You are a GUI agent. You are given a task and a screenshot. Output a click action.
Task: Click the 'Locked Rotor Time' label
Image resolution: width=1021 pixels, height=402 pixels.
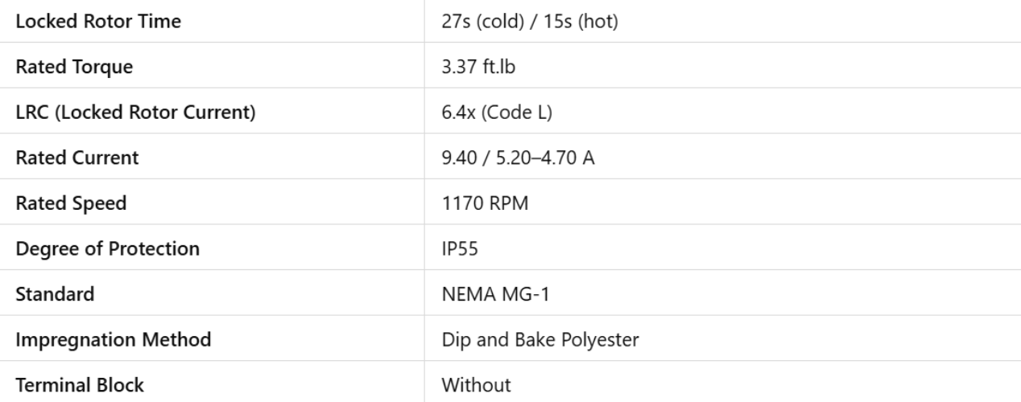pos(97,22)
